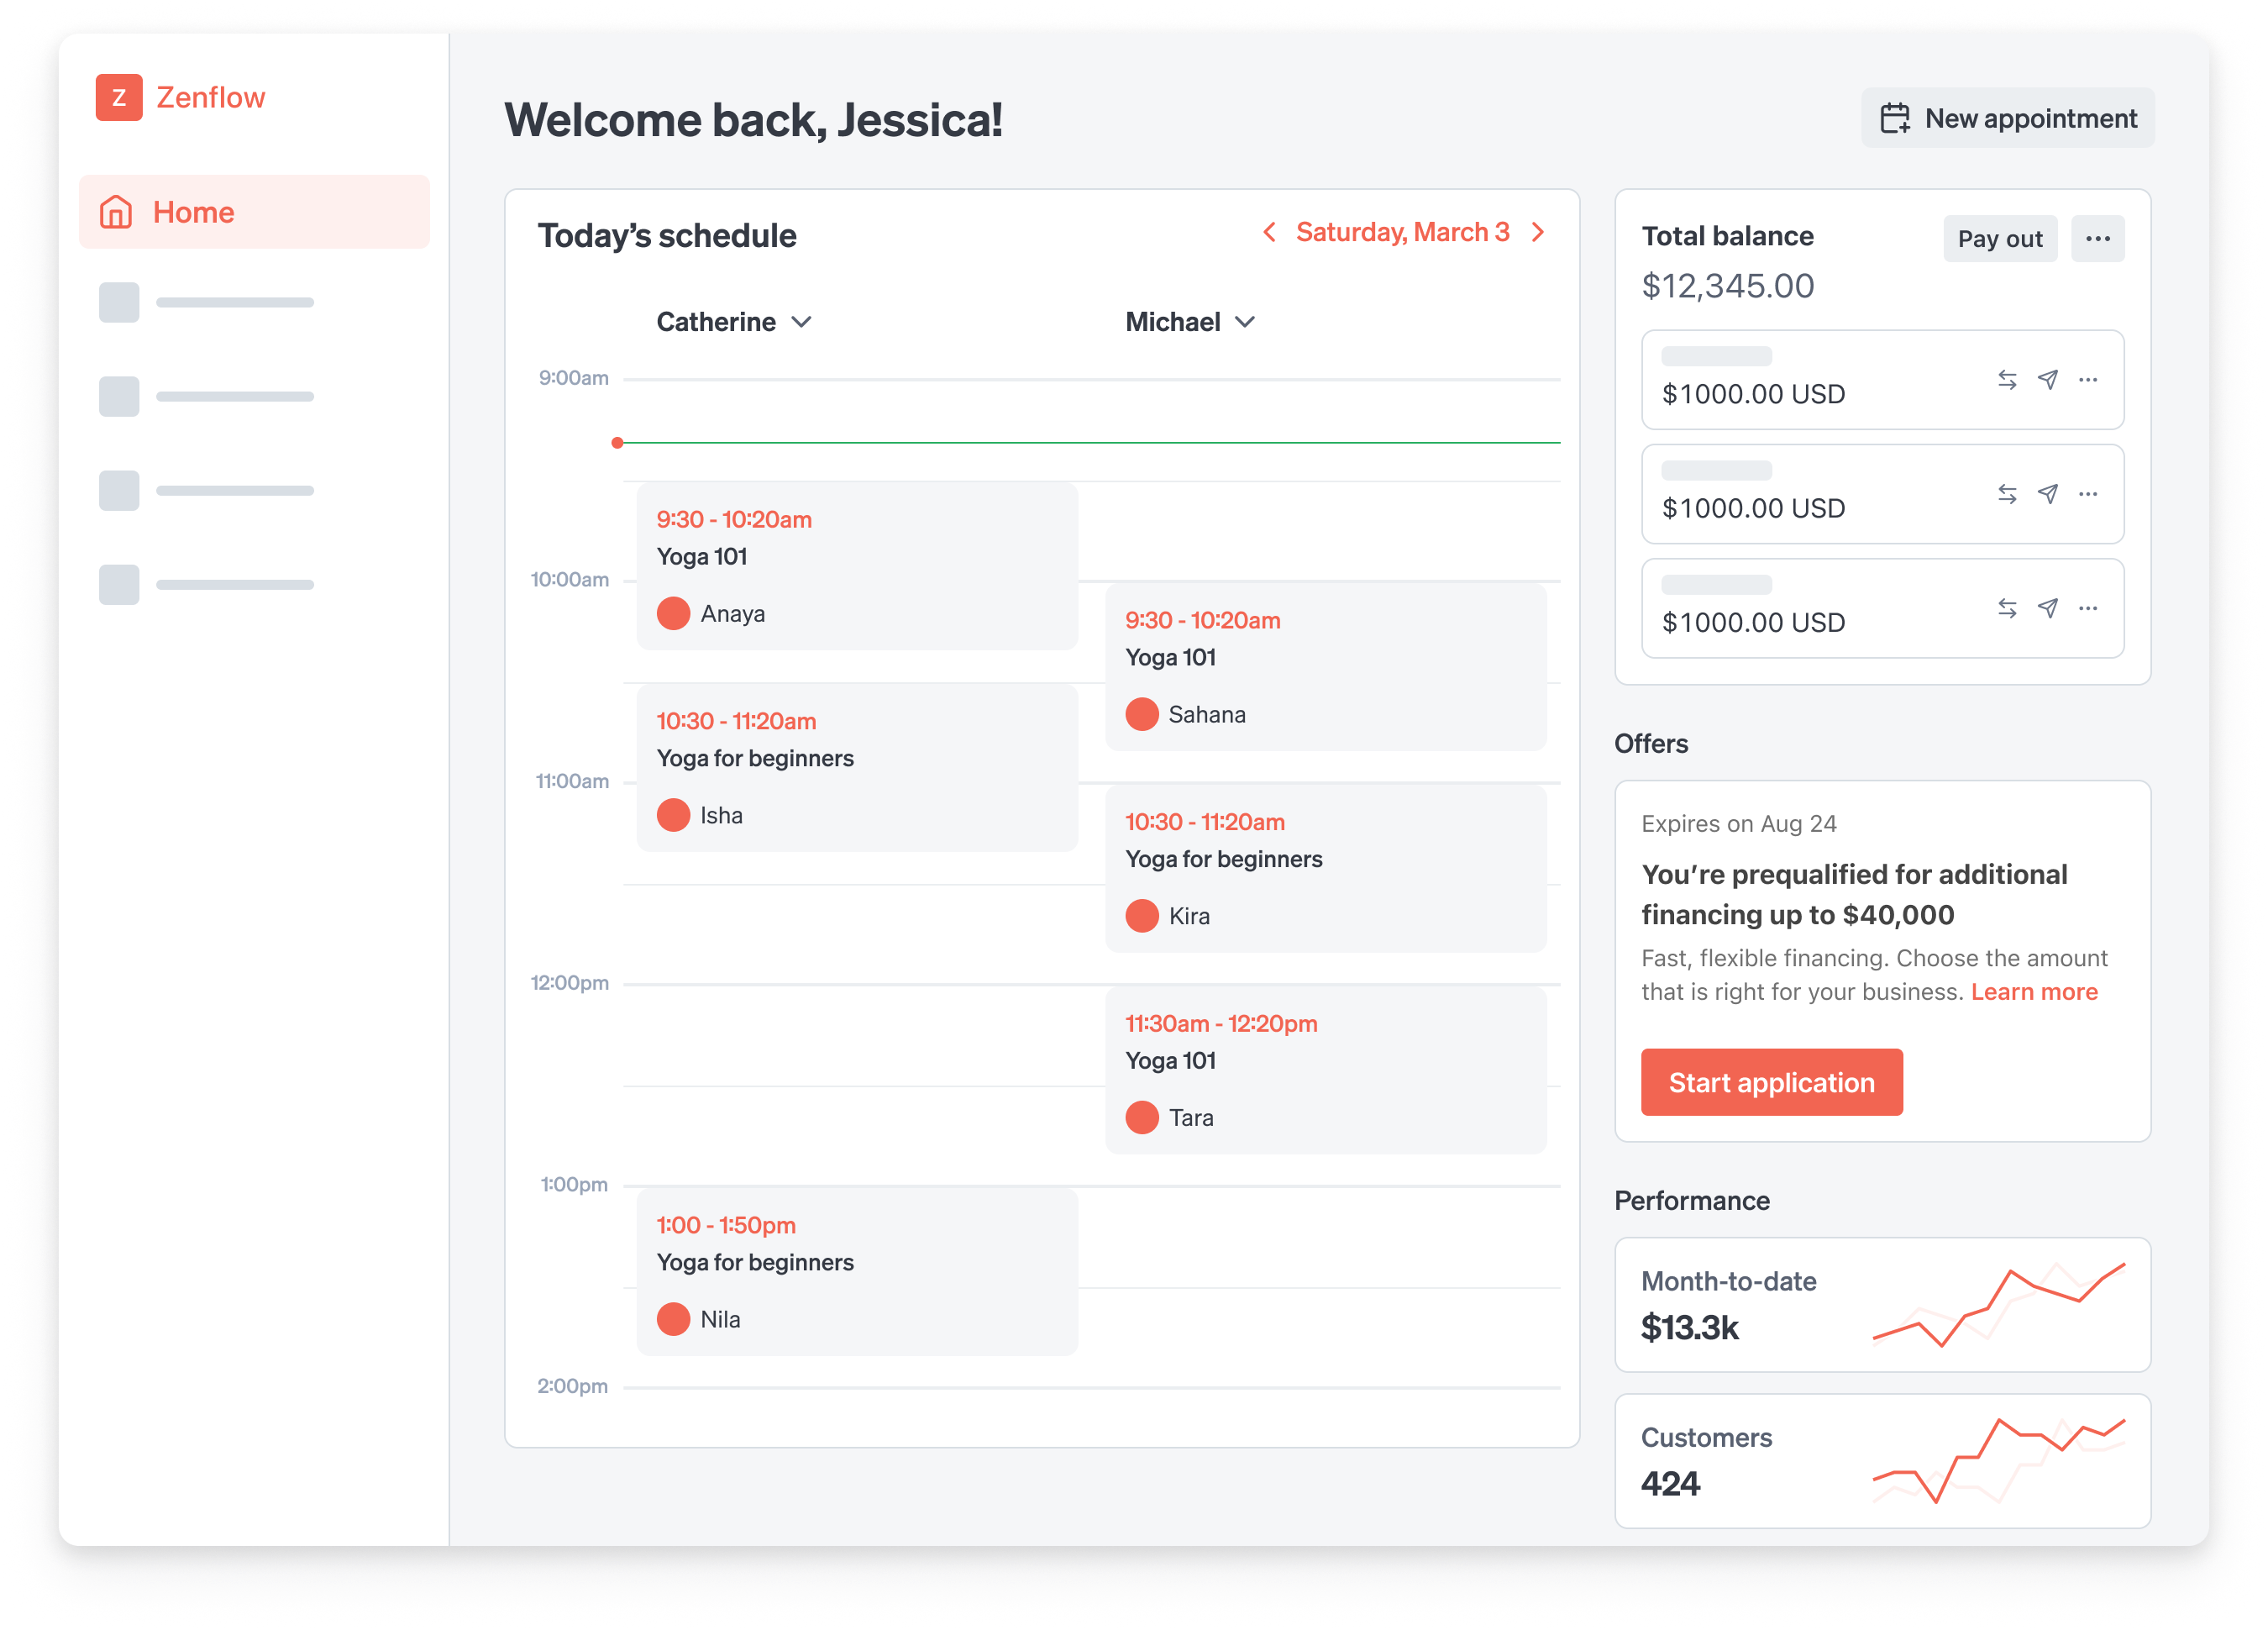Click the $12,345.00 total balance amount
Image resolution: width=2268 pixels, height=1630 pixels.
tap(1727, 286)
